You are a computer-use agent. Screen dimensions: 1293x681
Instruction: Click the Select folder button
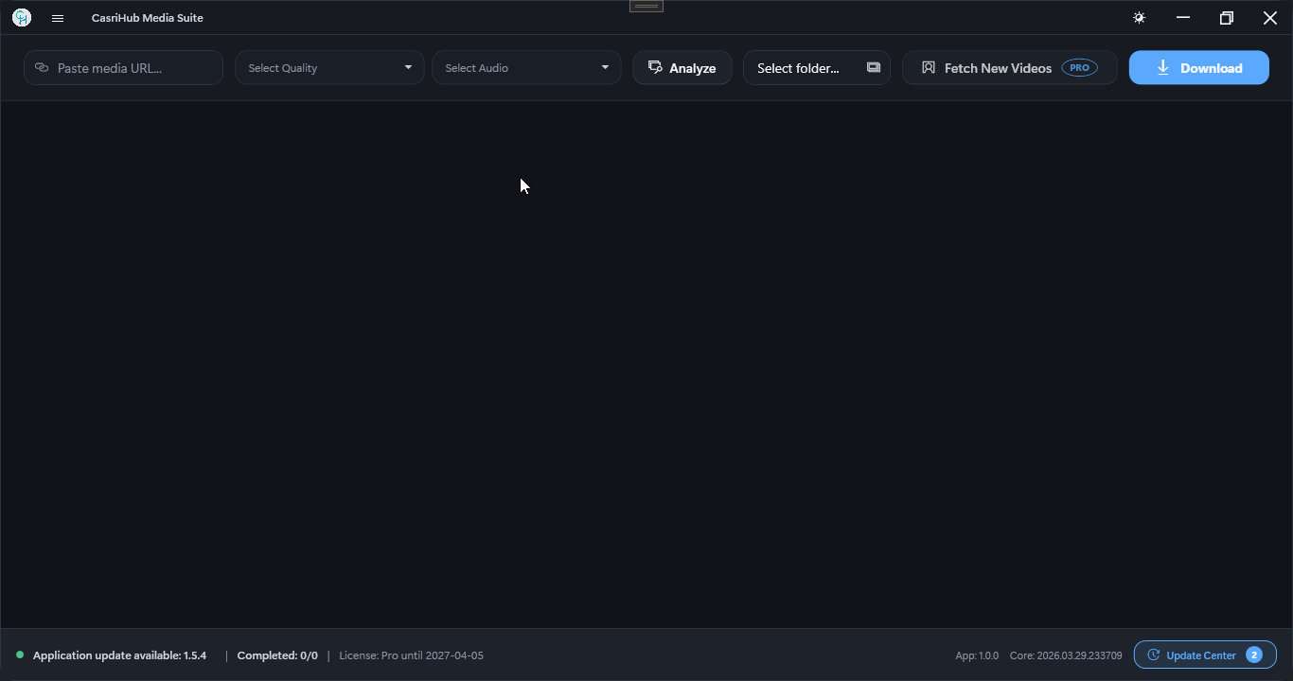817,68
